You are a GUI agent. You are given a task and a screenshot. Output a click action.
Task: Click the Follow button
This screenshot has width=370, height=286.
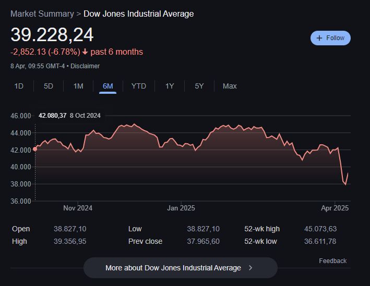[x=330, y=38]
